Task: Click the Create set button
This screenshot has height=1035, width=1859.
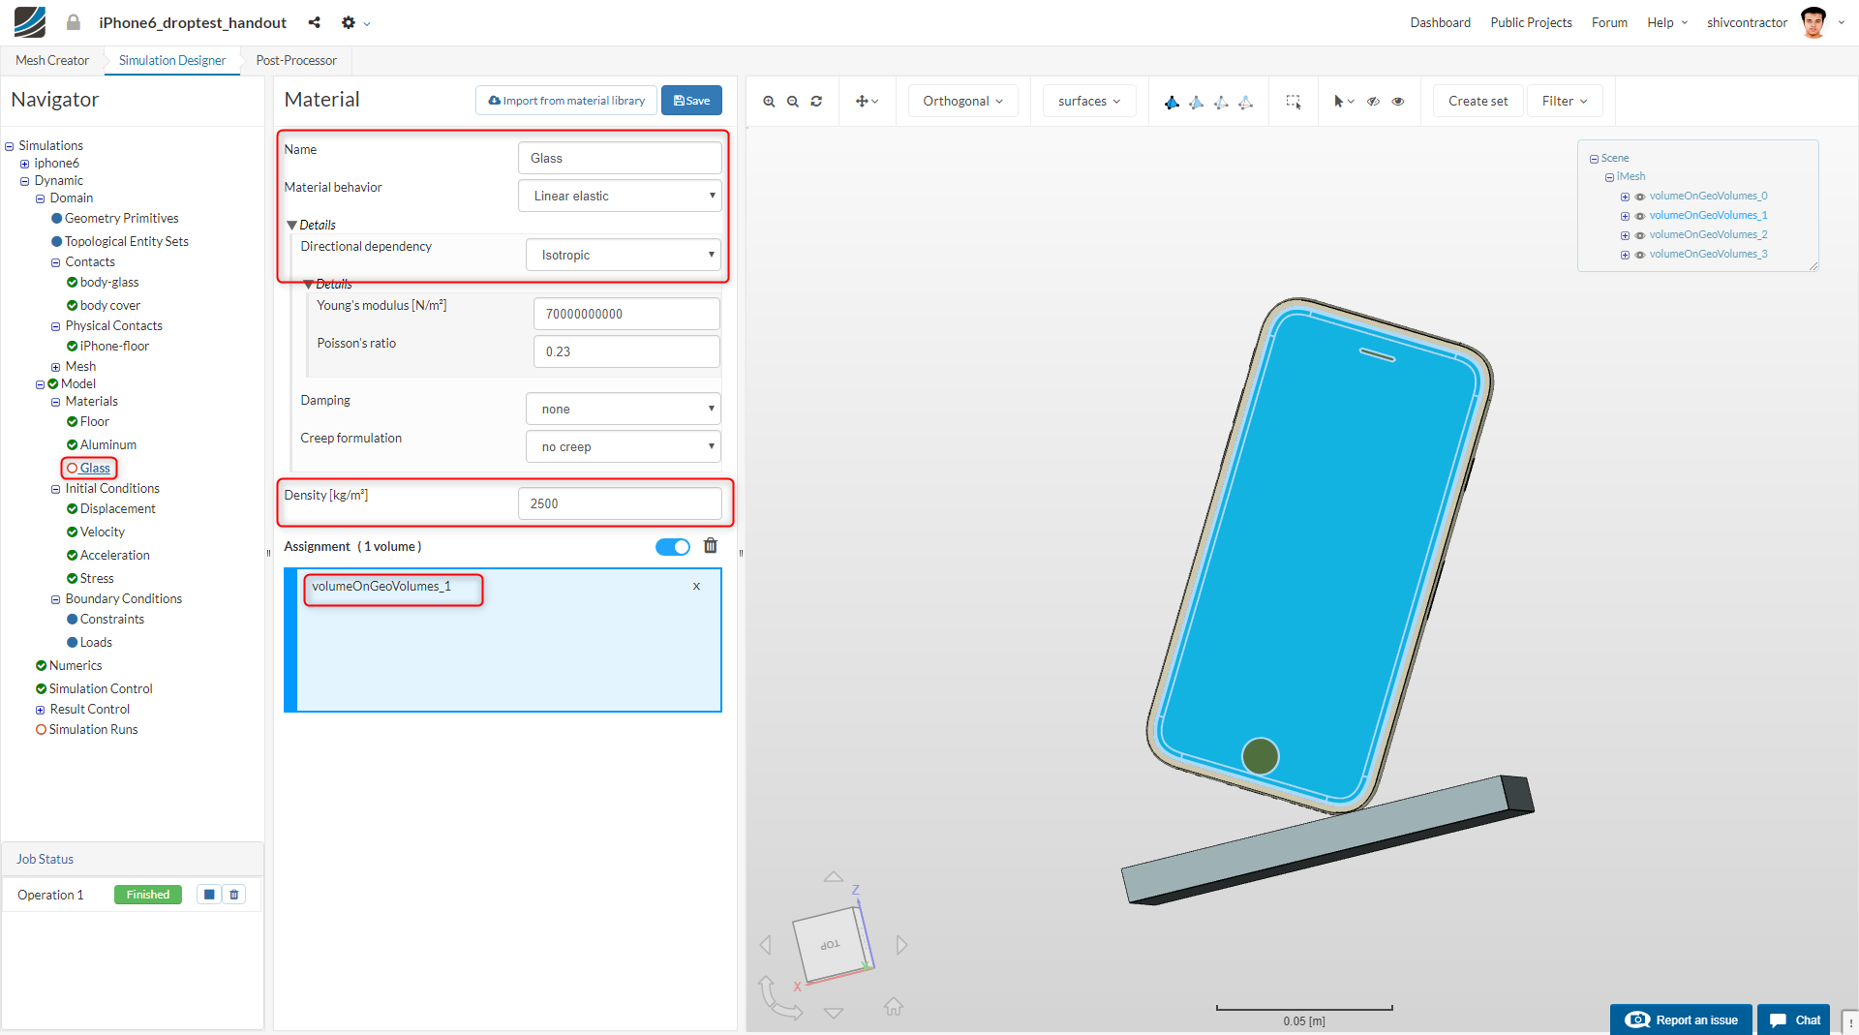Action: [x=1478, y=101]
